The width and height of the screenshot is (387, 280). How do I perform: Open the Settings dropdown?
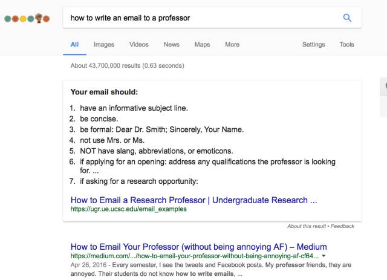[x=313, y=44]
